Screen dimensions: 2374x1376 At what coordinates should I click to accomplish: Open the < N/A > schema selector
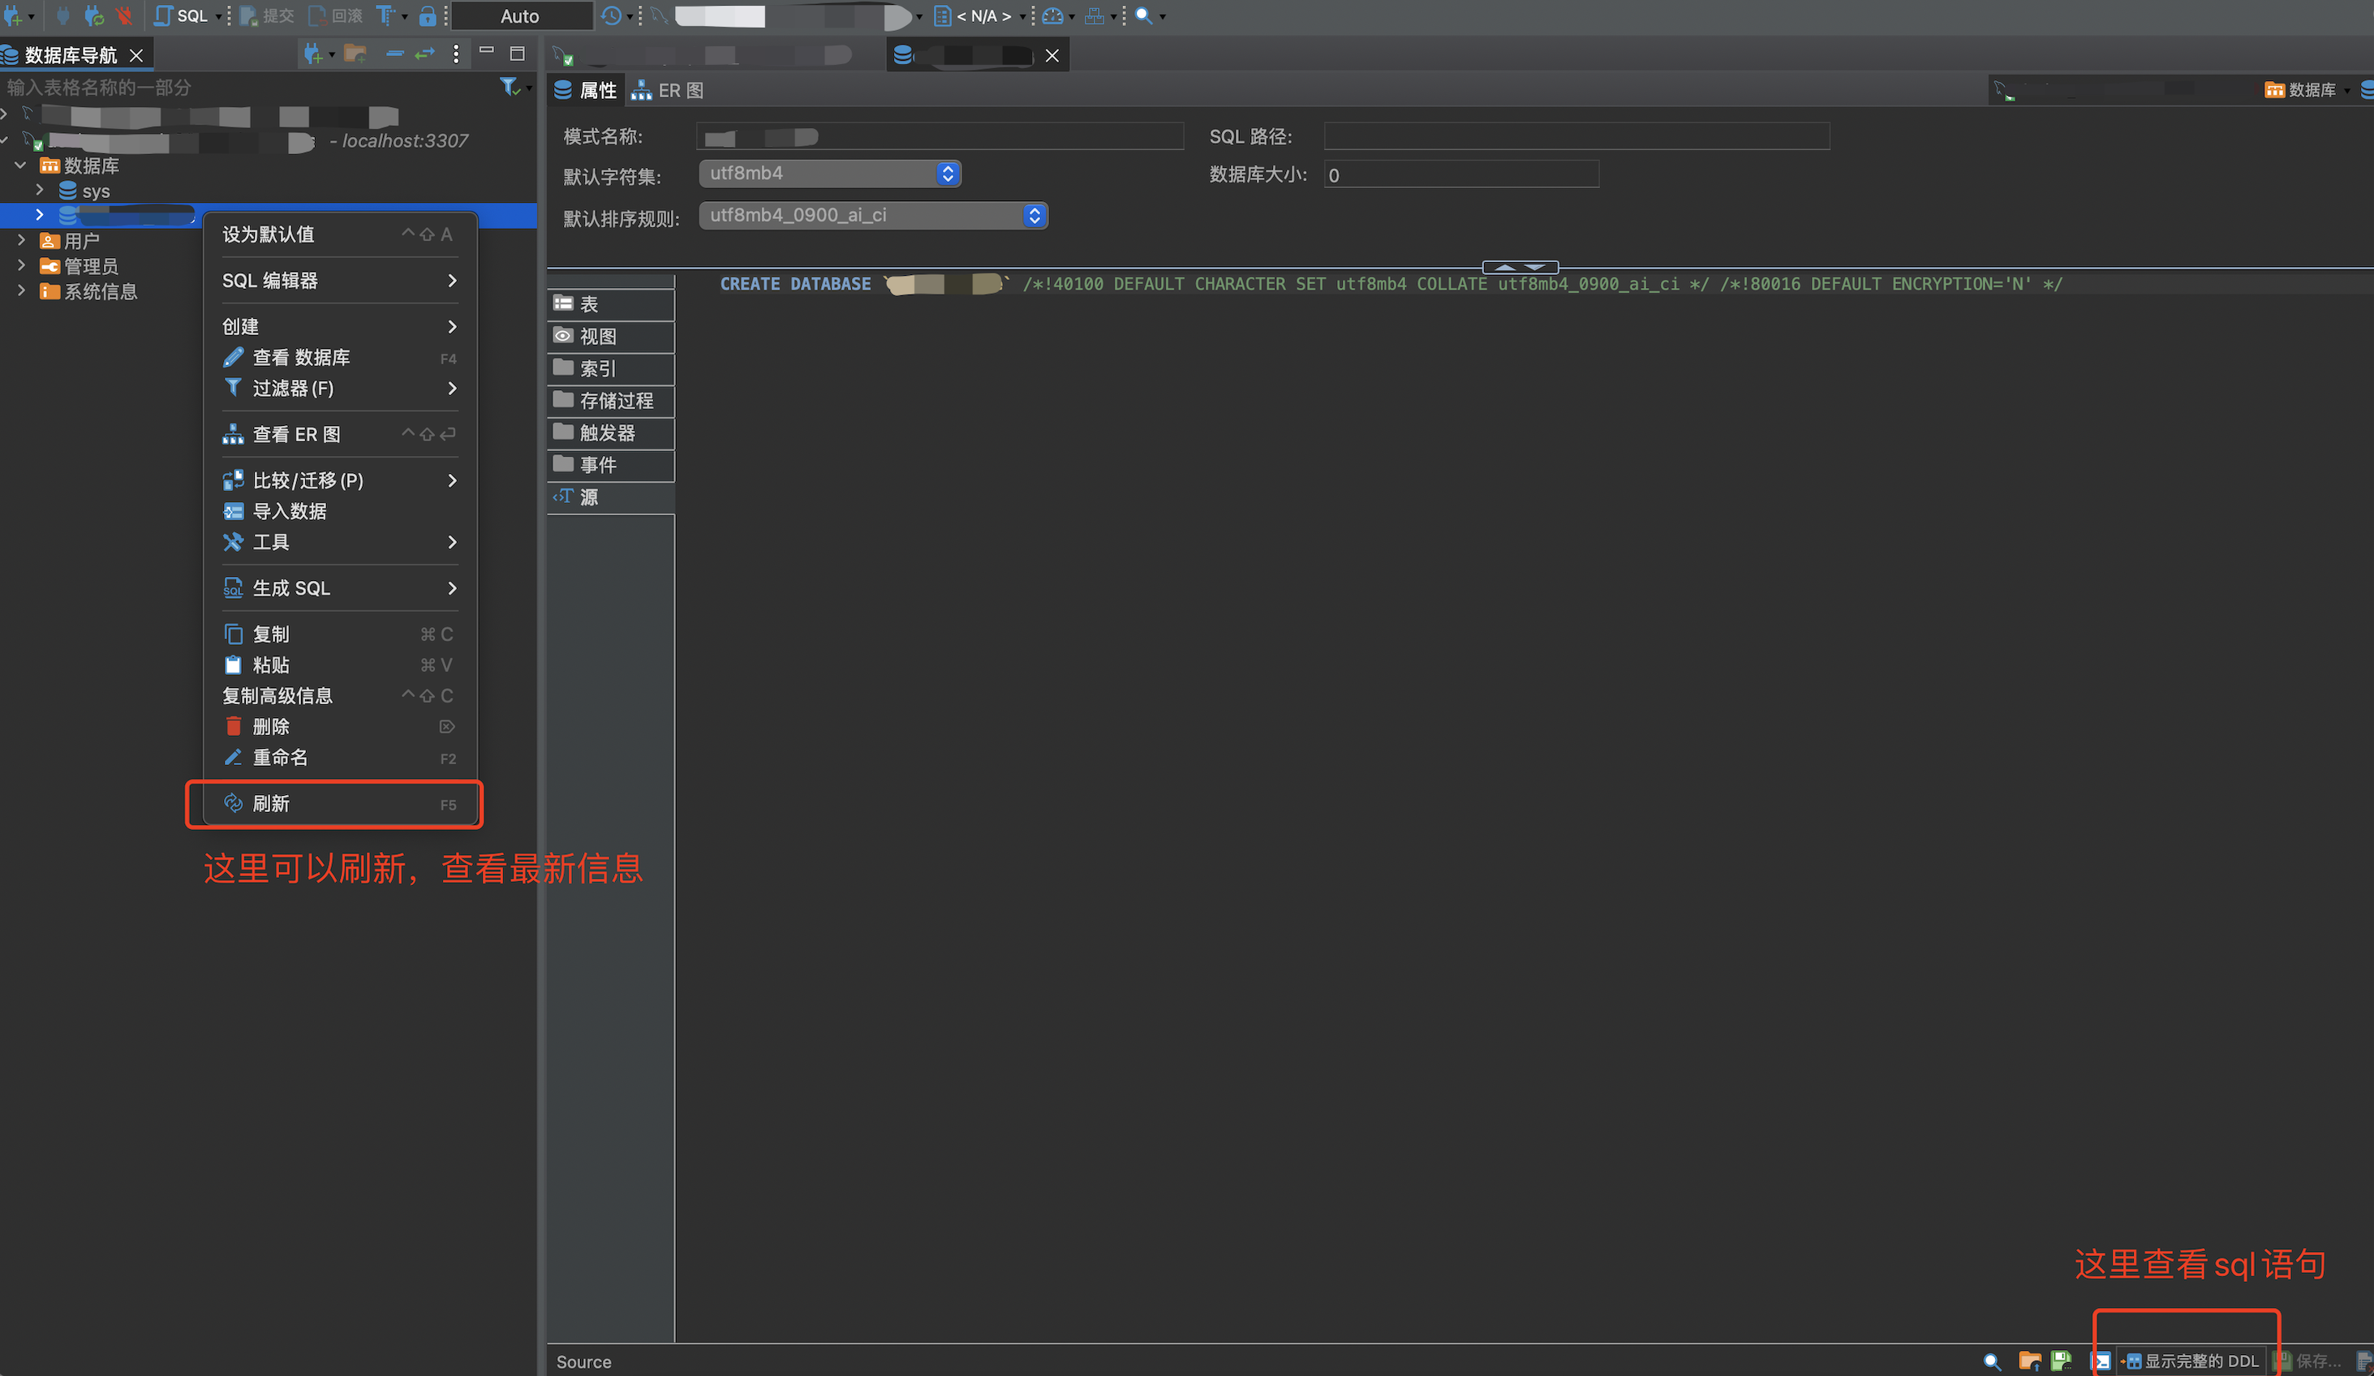point(980,15)
